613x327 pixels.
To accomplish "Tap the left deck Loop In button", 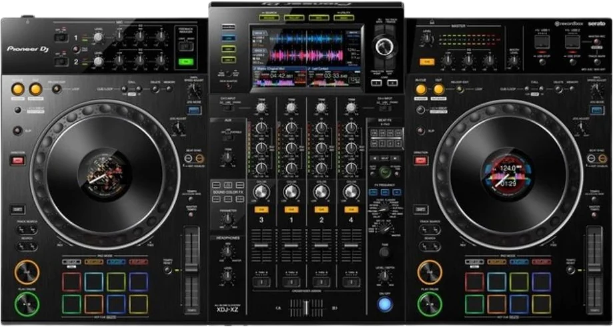I will point(17,89).
